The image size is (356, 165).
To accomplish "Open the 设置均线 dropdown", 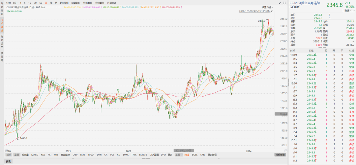I will coord(268,7).
